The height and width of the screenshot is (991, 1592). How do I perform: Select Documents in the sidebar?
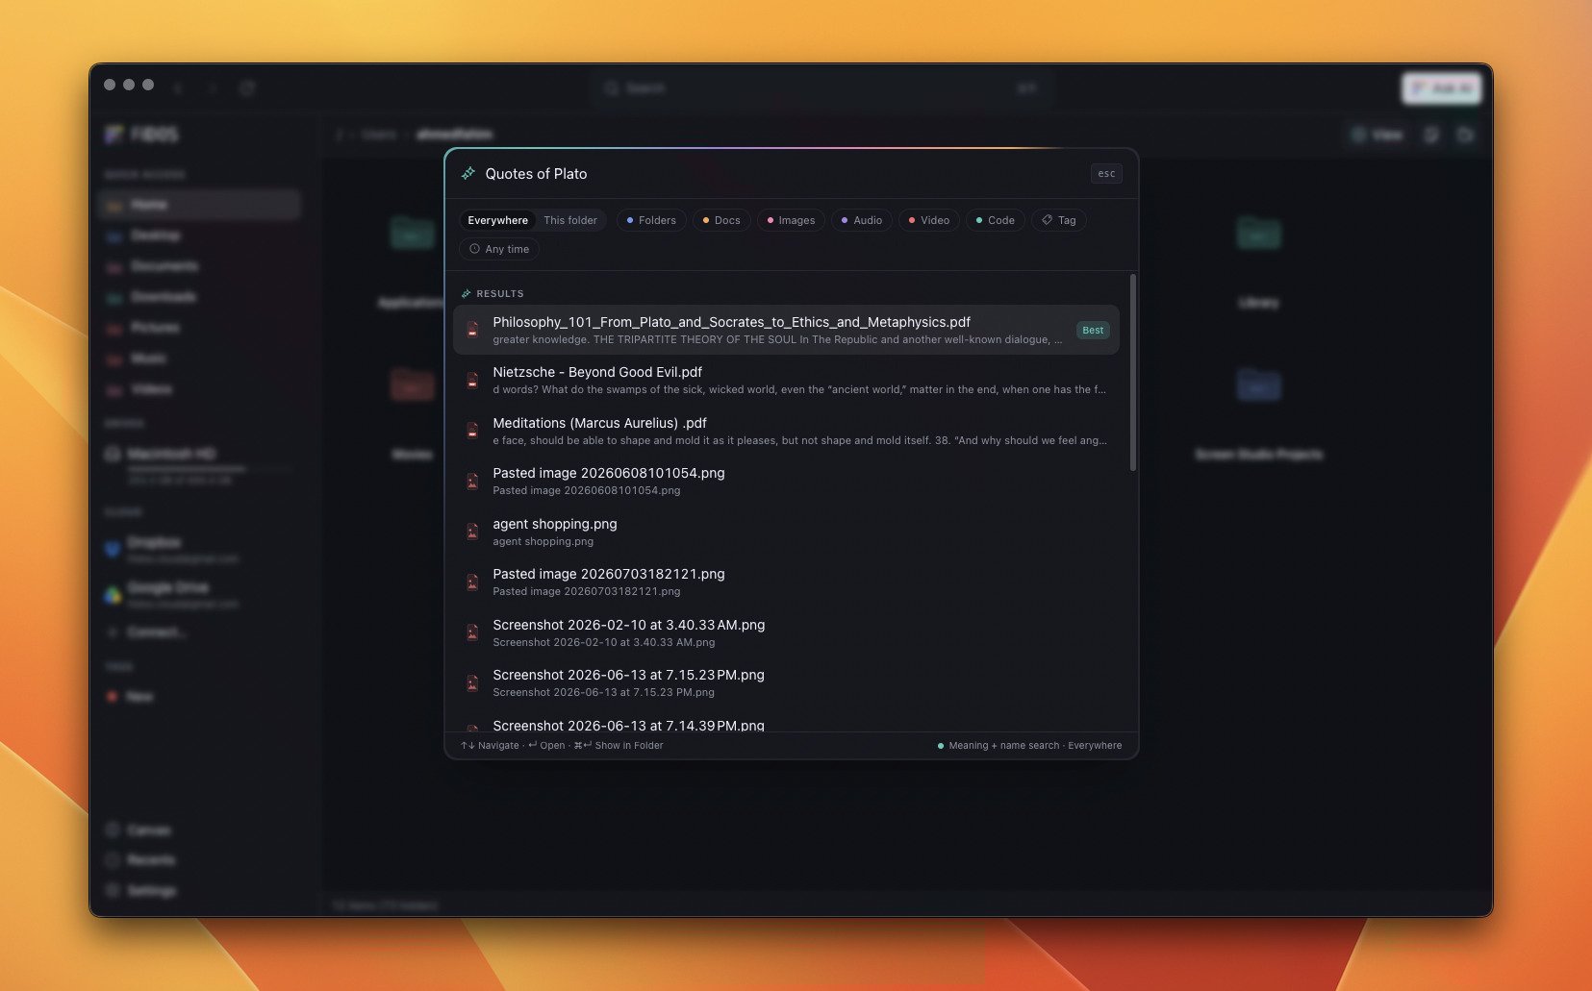(x=199, y=266)
